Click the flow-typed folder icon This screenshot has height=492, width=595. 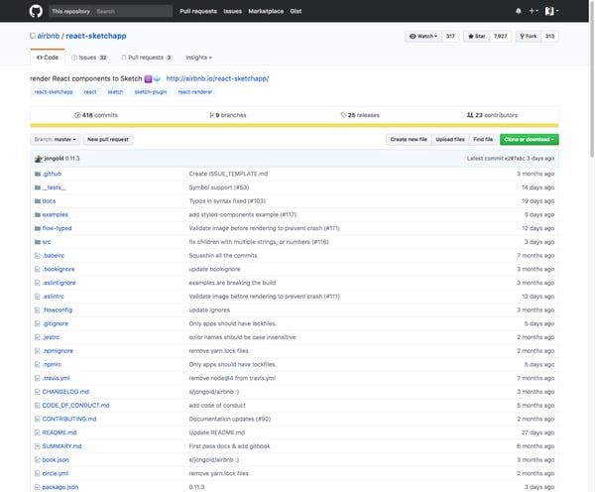[38, 228]
